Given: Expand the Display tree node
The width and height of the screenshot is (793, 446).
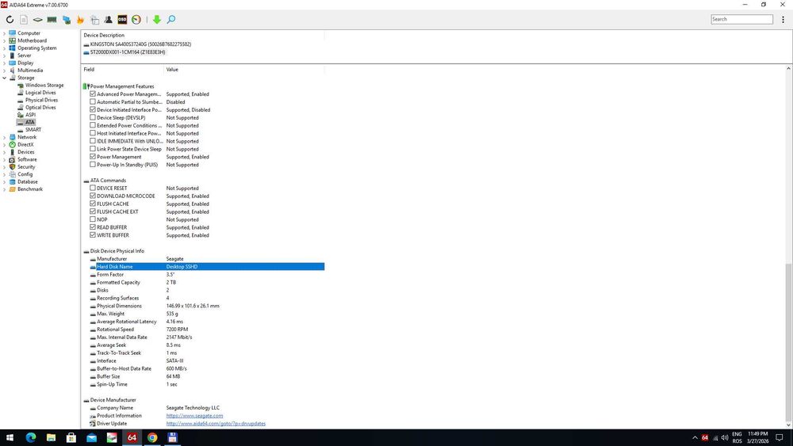Looking at the screenshot, I should tap(5, 63).
